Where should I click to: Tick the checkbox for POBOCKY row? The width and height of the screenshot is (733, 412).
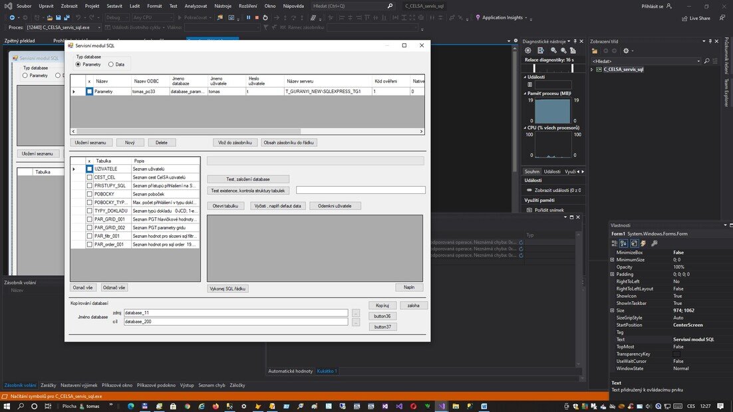(89, 194)
